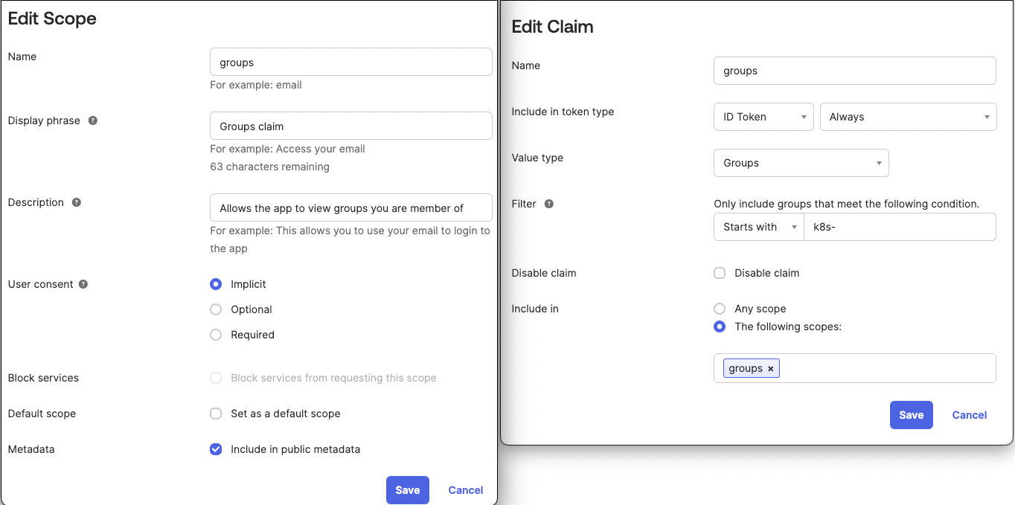Viewport: 1015px width, 505px height.
Task: Open the ID Token type dropdown
Action: coord(763,117)
